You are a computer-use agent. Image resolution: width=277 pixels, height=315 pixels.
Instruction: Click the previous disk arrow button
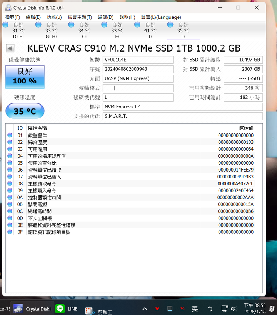[x=10, y=48]
